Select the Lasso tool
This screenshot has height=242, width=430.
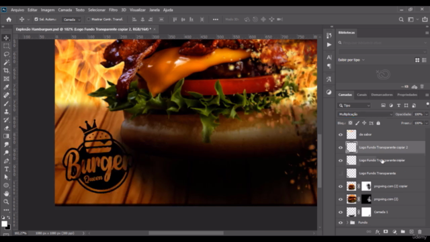tap(6, 54)
